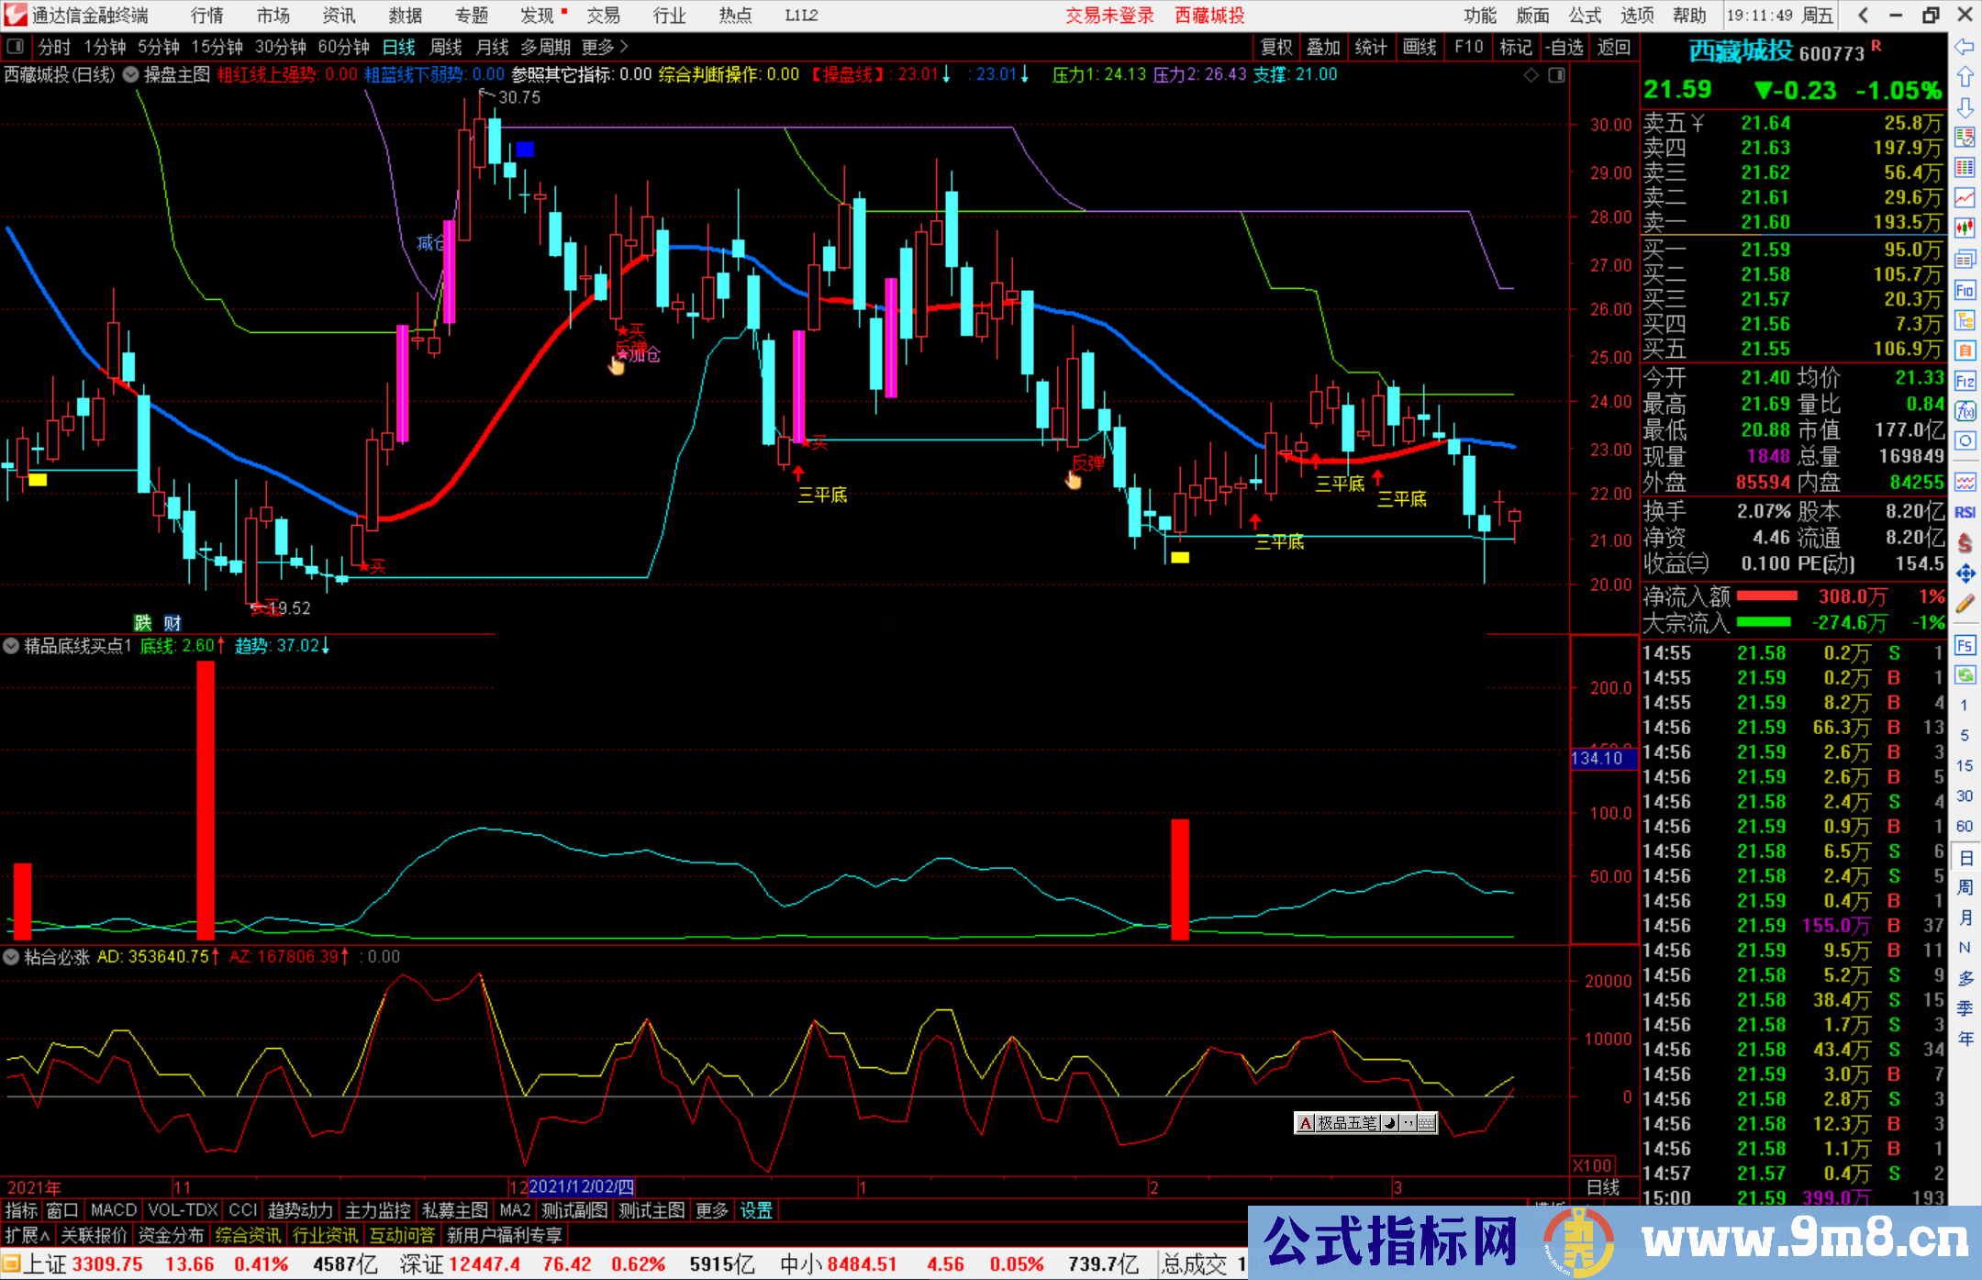1982x1280 pixels.
Task: Click the trend line chart sidebar icon
Action: pos(1965,197)
